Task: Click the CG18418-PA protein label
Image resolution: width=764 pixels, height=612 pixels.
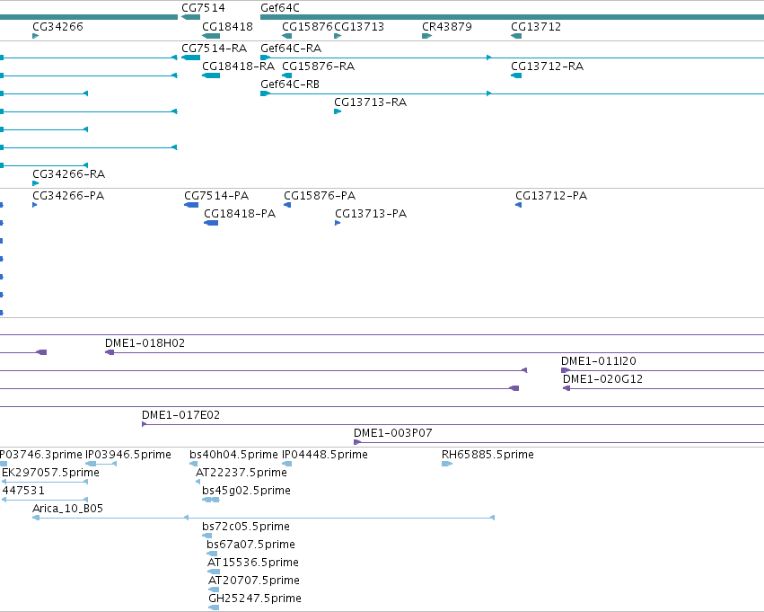Action: [x=240, y=214]
